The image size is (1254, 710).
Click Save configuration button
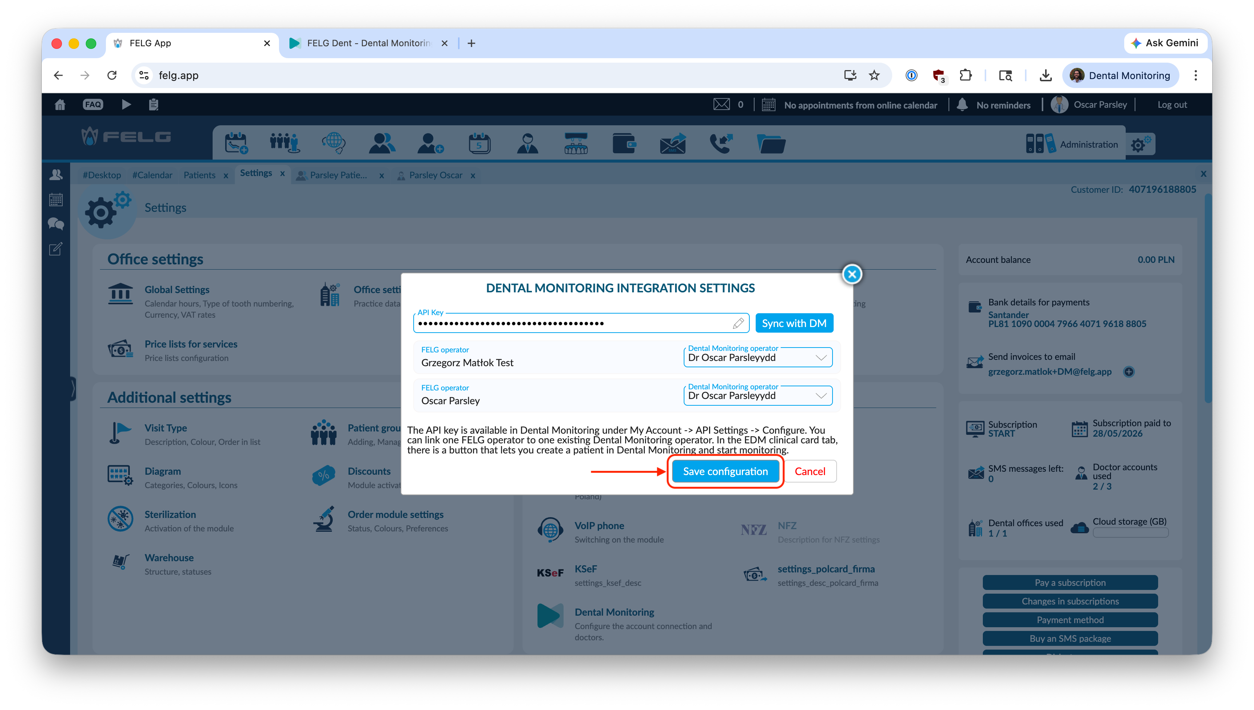(725, 471)
